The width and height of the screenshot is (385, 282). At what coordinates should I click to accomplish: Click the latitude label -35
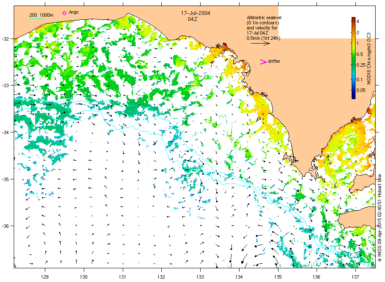point(6,179)
